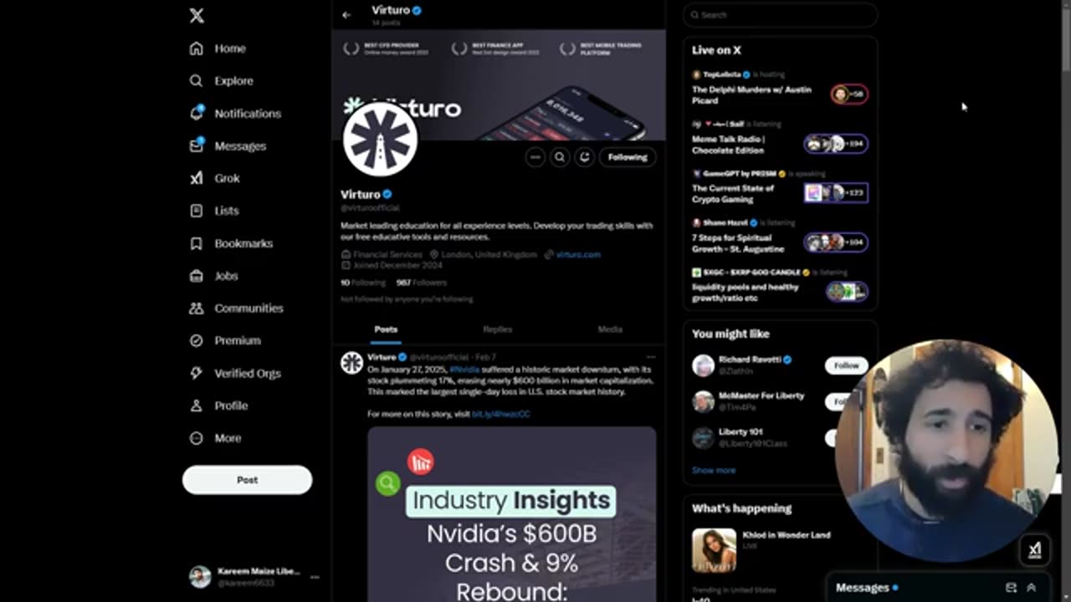Switch to the Replies tab
Image resolution: width=1071 pixels, height=602 pixels.
(498, 329)
